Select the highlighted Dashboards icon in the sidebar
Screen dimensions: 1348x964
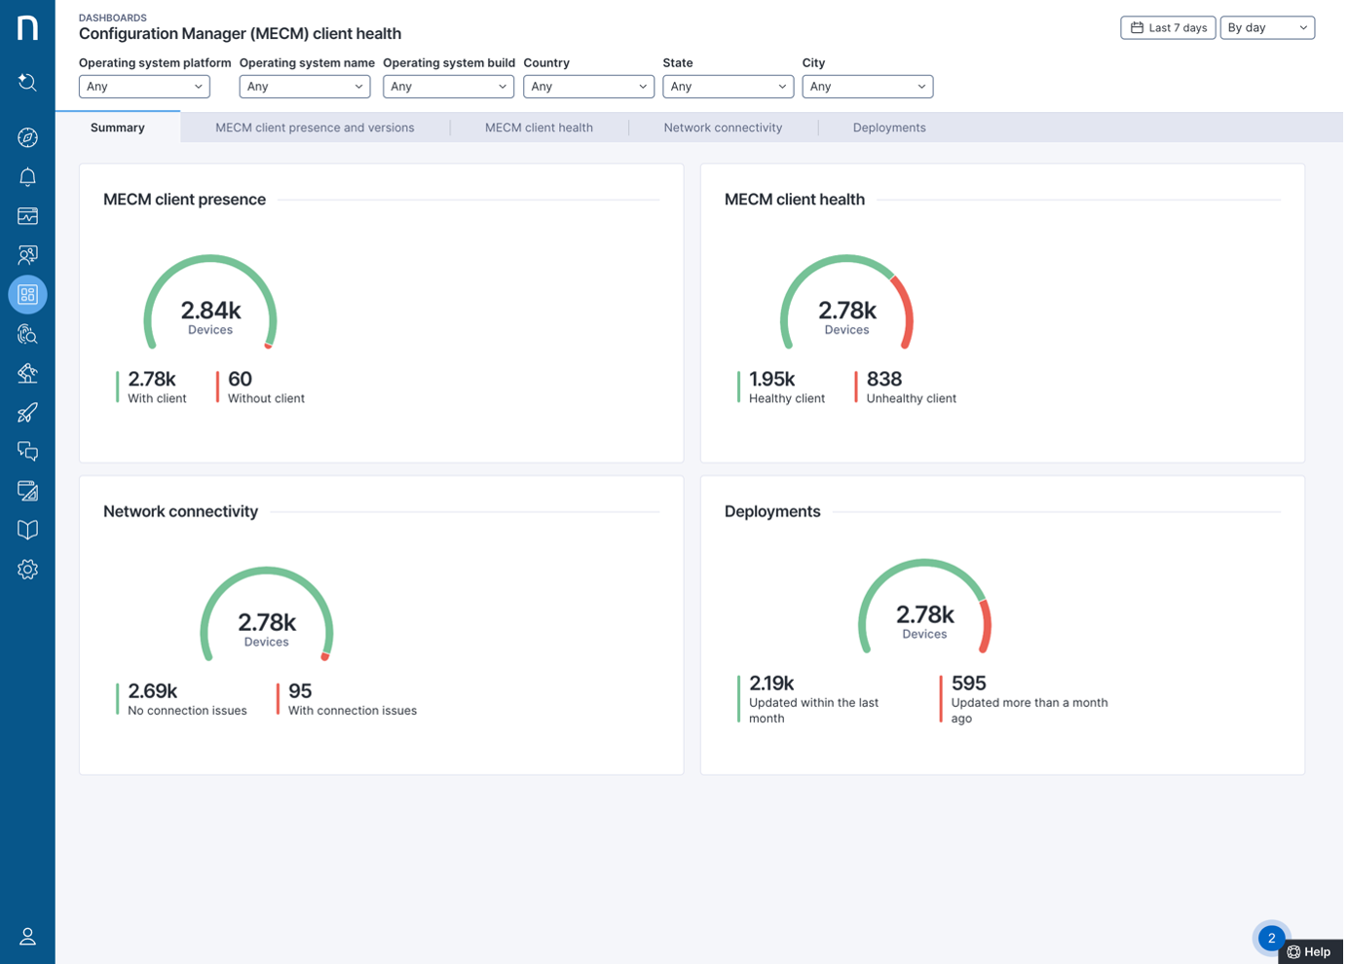[27, 294]
